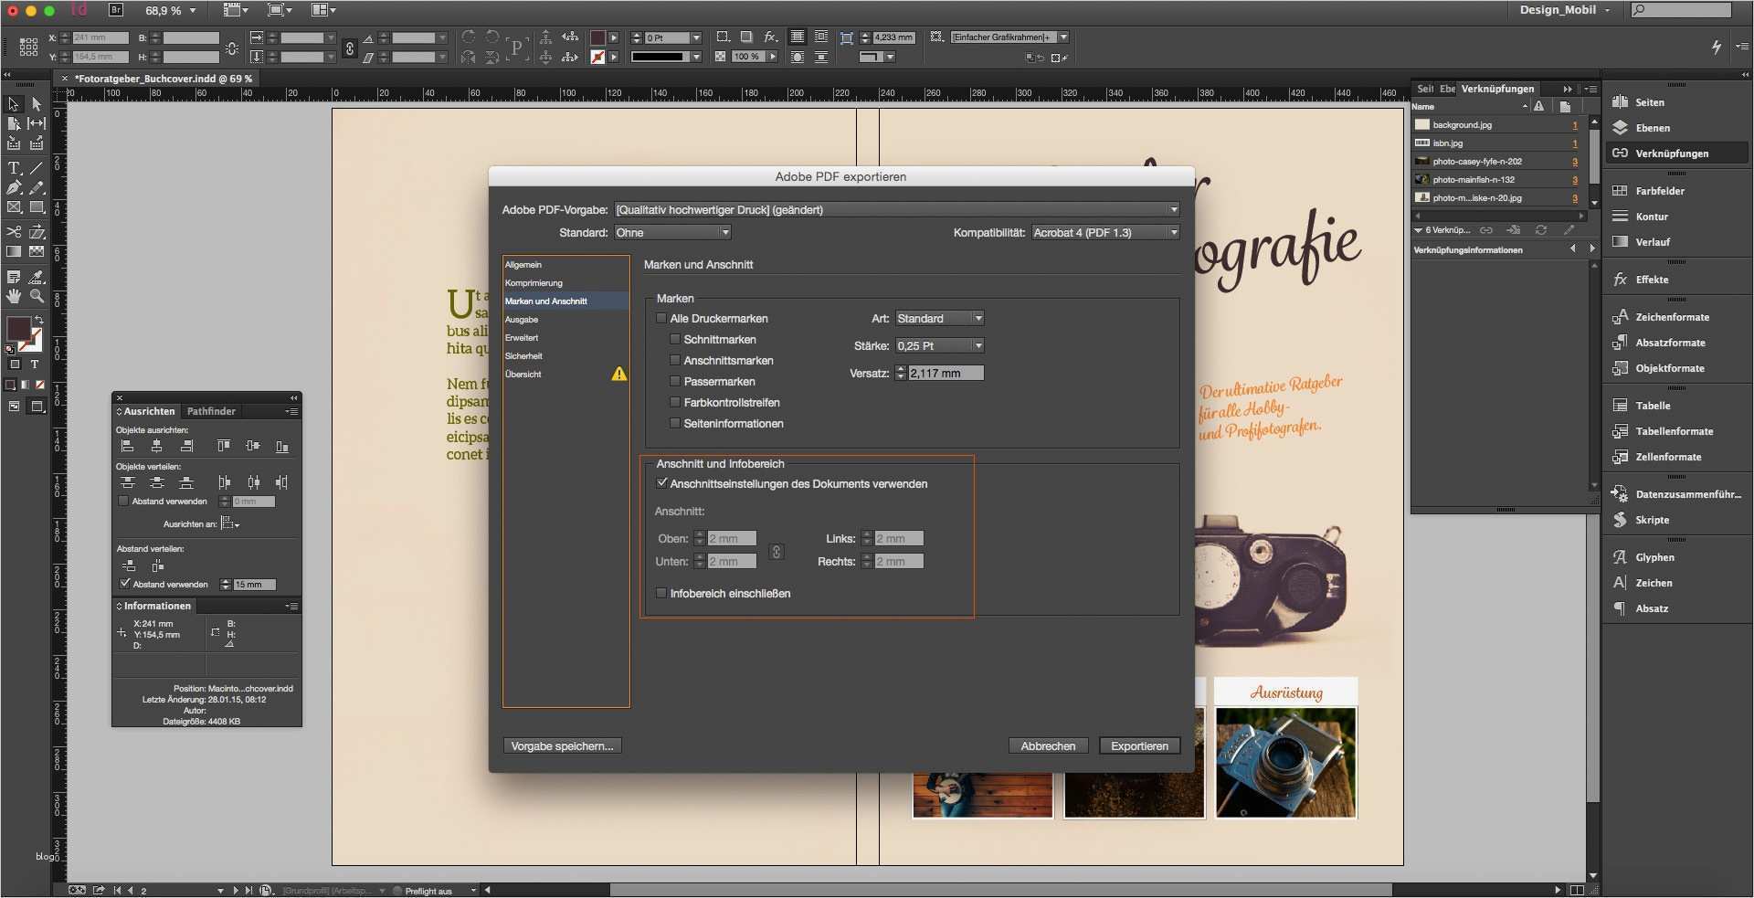1754x898 pixels.
Task: Open the Farbfelder panel icon
Action: point(1620,191)
